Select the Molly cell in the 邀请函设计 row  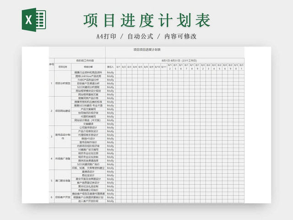[110, 172]
